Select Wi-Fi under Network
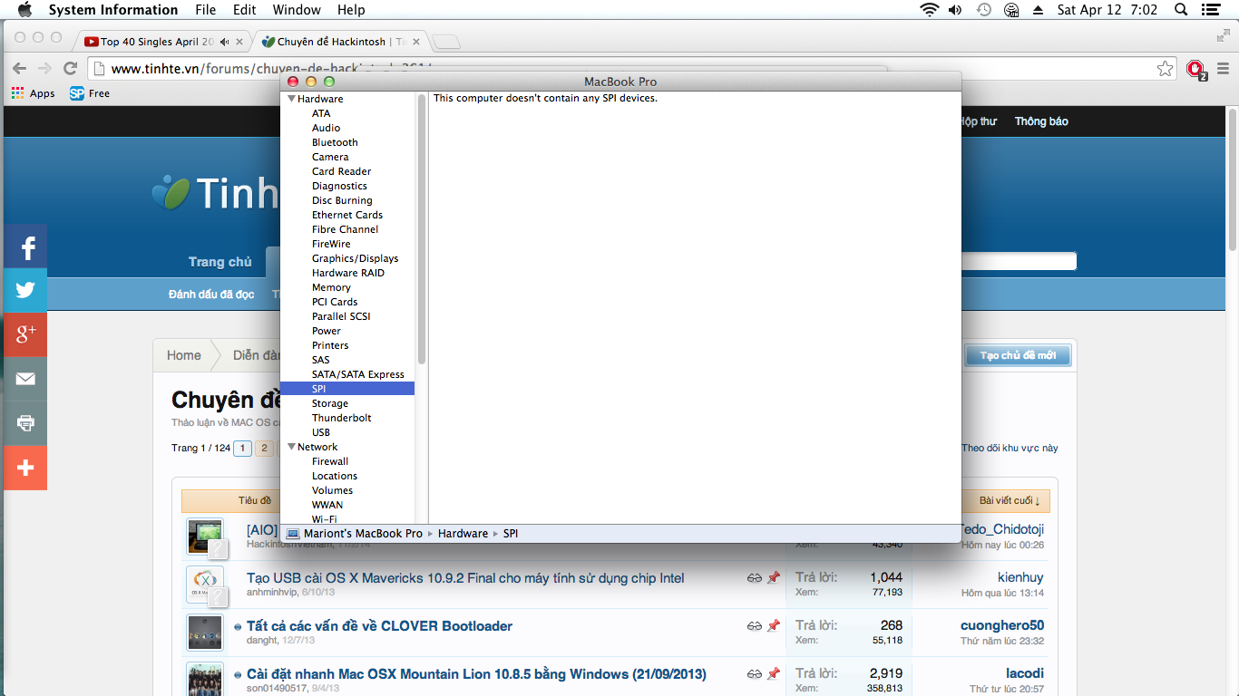The width and height of the screenshot is (1239, 696). (x=325, y=519)
